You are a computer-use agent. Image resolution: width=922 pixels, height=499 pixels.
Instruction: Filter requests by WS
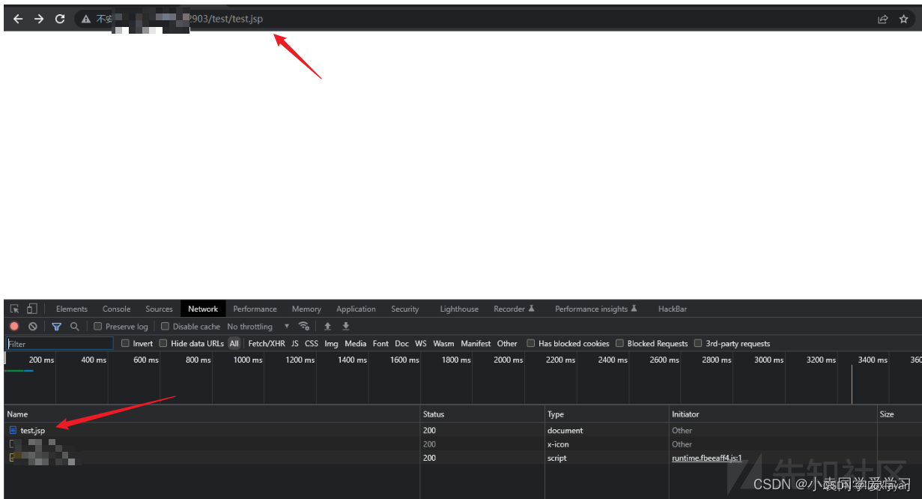[421, 344]
